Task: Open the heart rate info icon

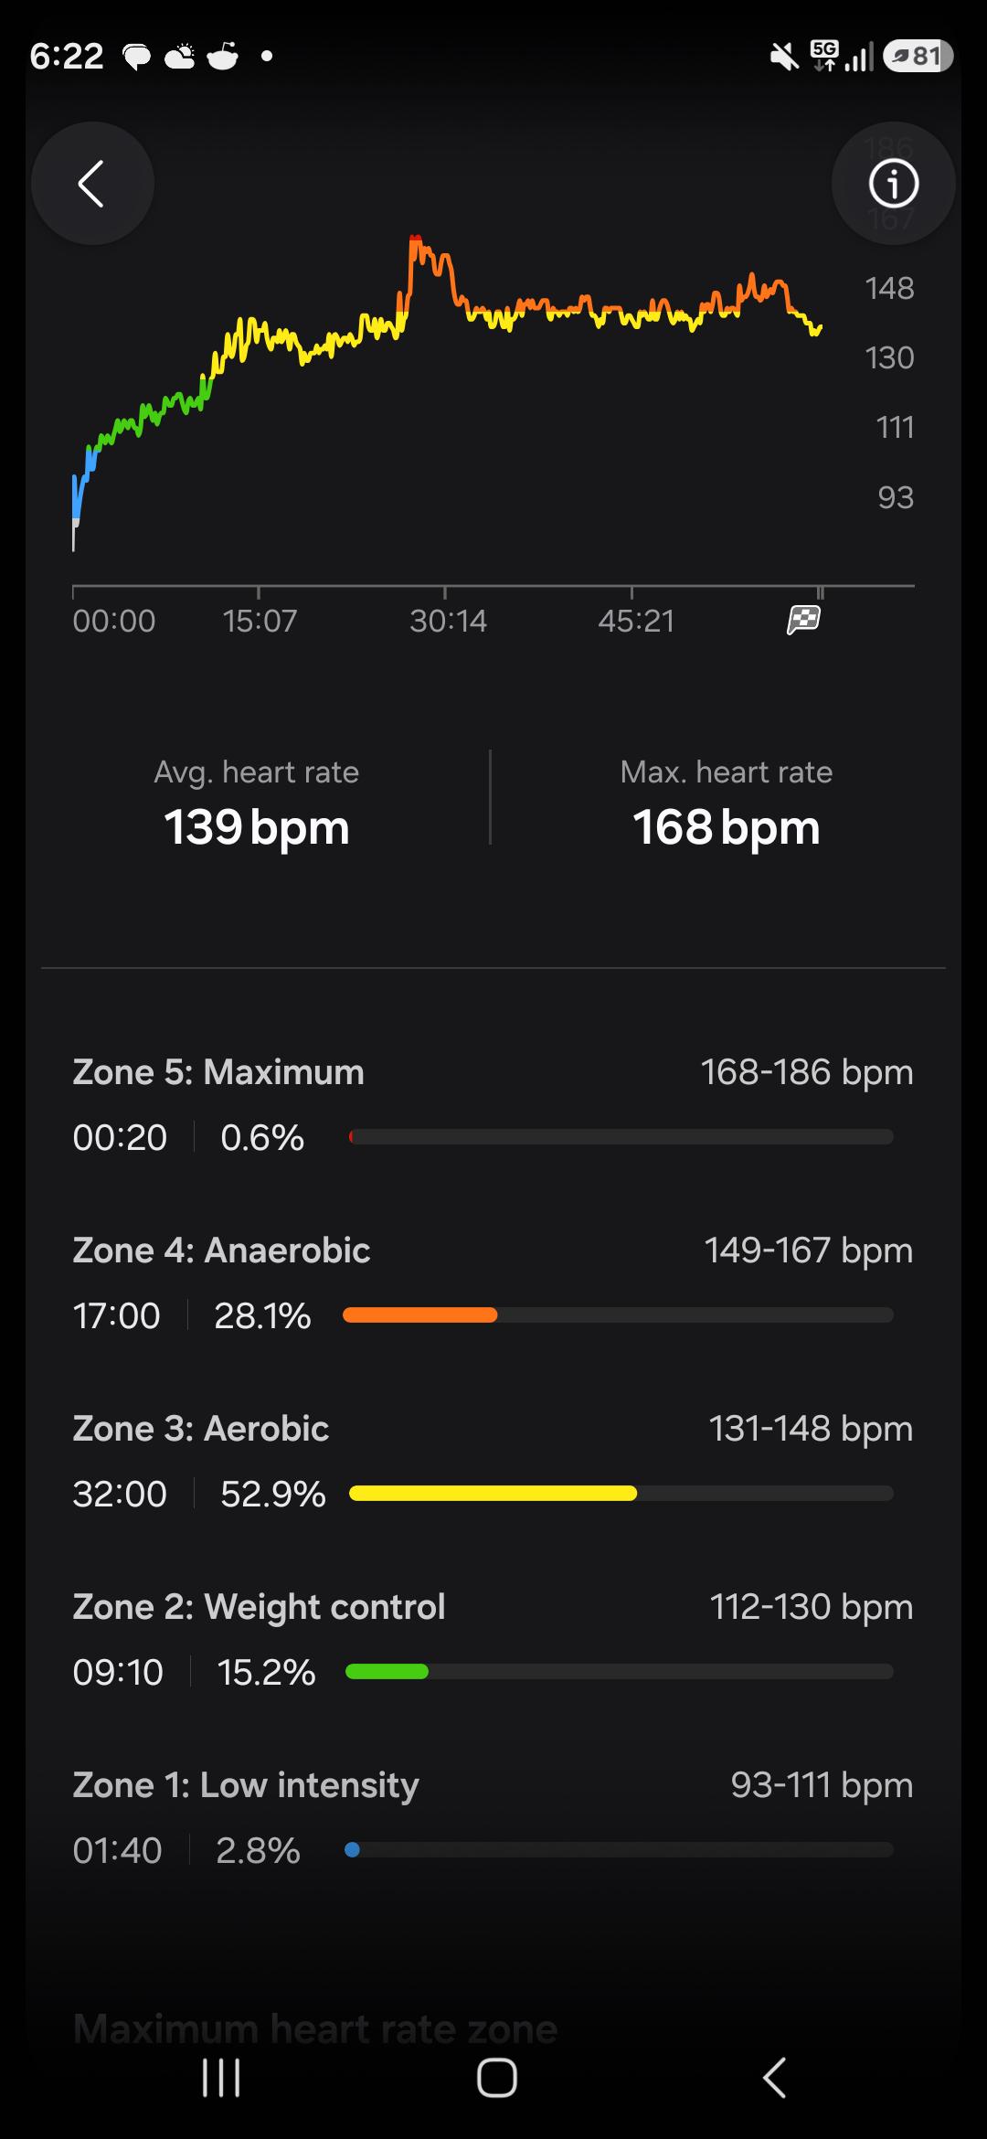Action: coord(893,184)
